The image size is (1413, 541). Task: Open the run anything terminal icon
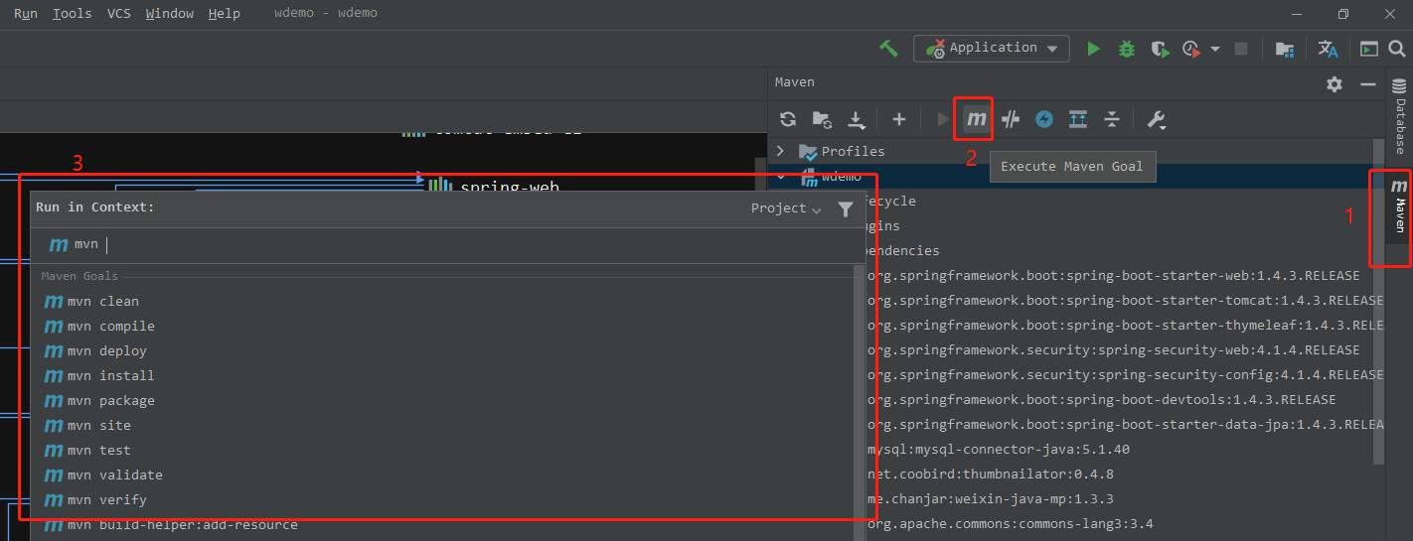pyautogui.click(x=1369, y=49)
